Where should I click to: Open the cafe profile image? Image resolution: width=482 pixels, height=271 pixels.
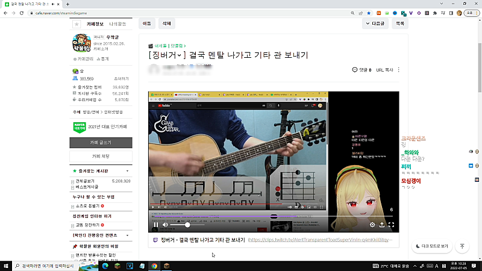point(81,43)
